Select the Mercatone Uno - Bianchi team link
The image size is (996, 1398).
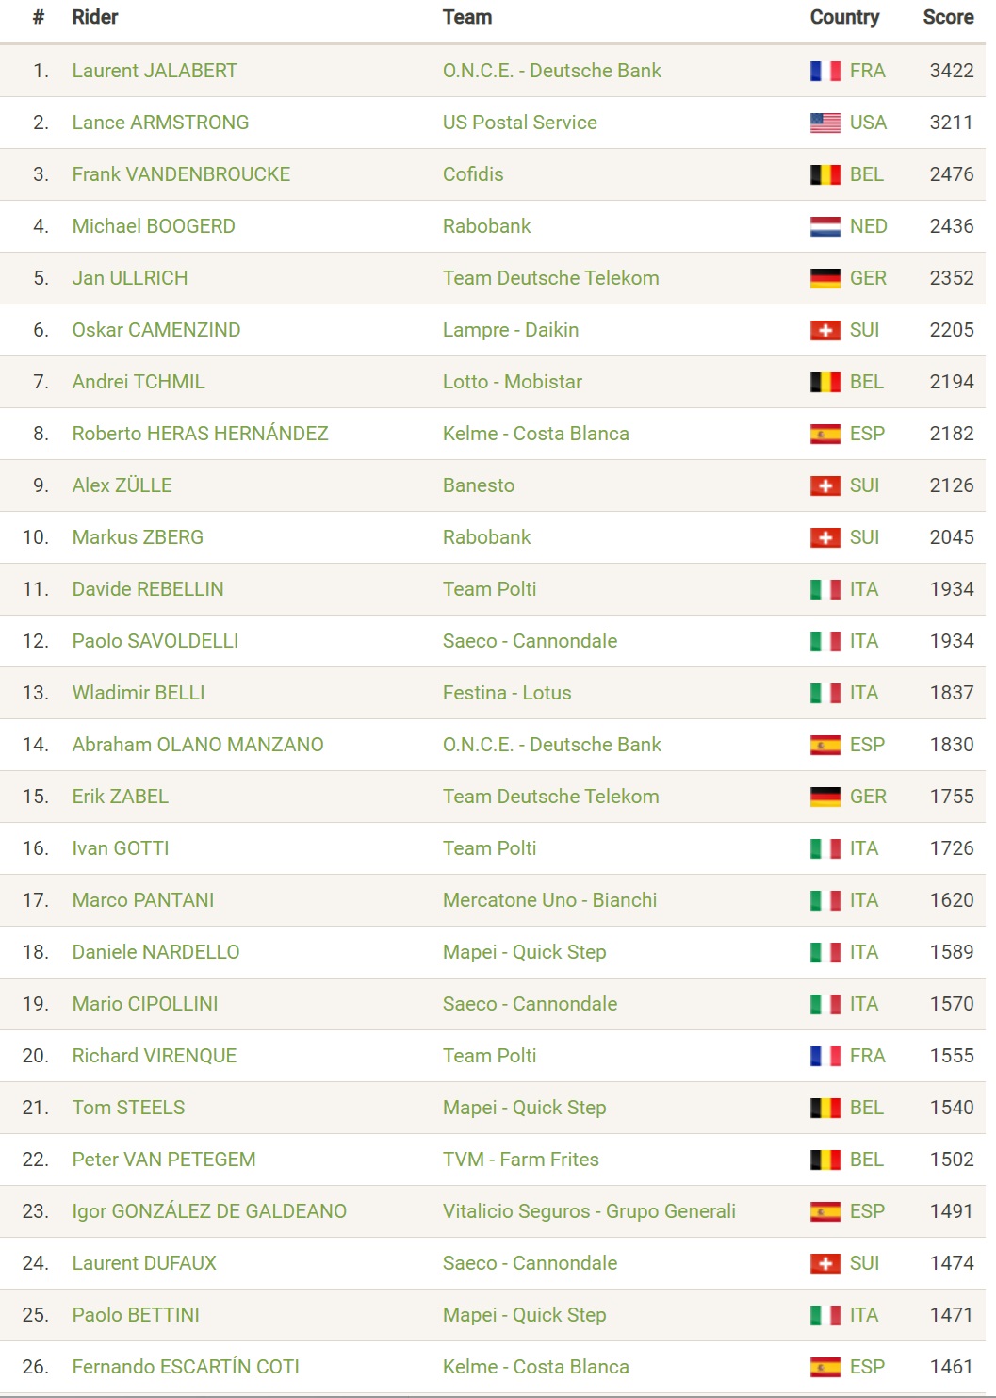pyautogui.click(x=550, y=900)
